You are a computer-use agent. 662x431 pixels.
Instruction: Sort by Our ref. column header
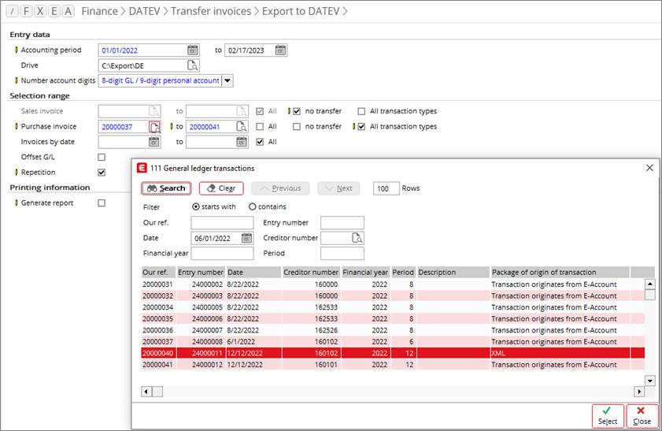coord(159,273)
